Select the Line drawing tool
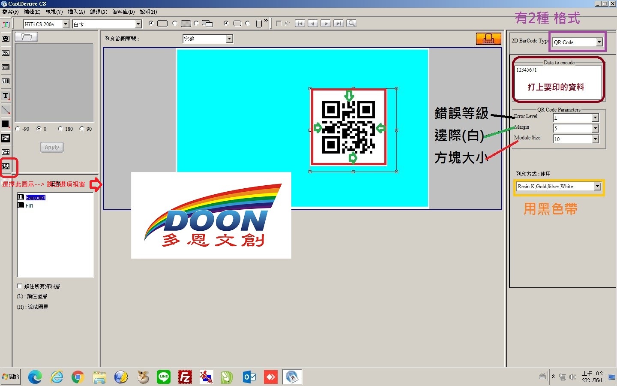The image size is (617, 386). point(6,110)
